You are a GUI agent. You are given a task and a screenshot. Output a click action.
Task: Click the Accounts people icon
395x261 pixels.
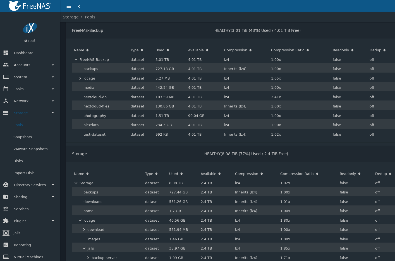click(6, 65)
